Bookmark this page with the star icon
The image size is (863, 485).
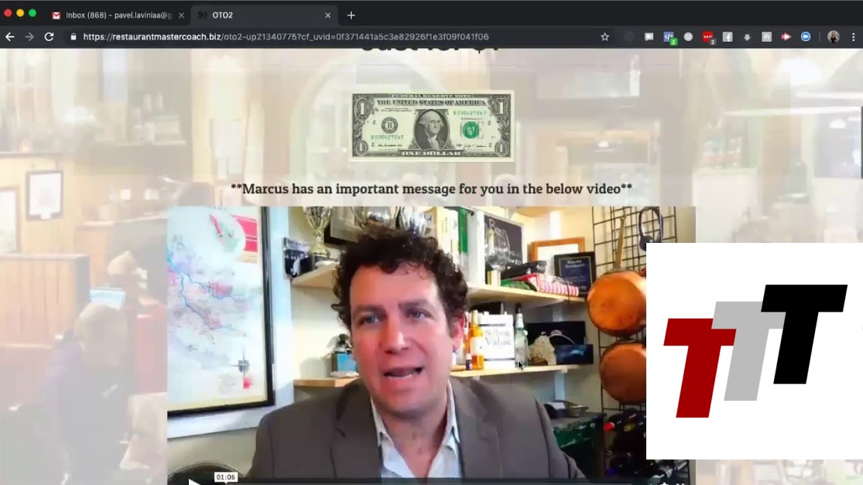coord(604,36)
